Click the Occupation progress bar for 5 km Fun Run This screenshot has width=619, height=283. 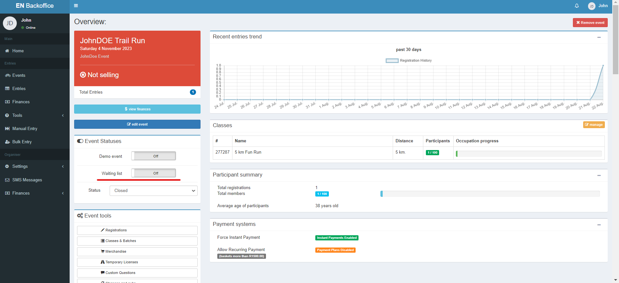pyautogui.click(x=529, y=154)
